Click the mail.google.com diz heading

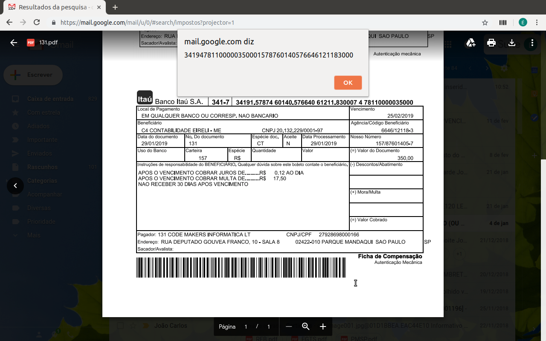[219, 42]
